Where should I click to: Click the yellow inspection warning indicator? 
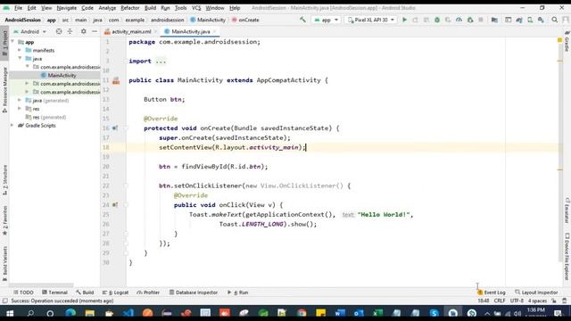coord(559,40)
